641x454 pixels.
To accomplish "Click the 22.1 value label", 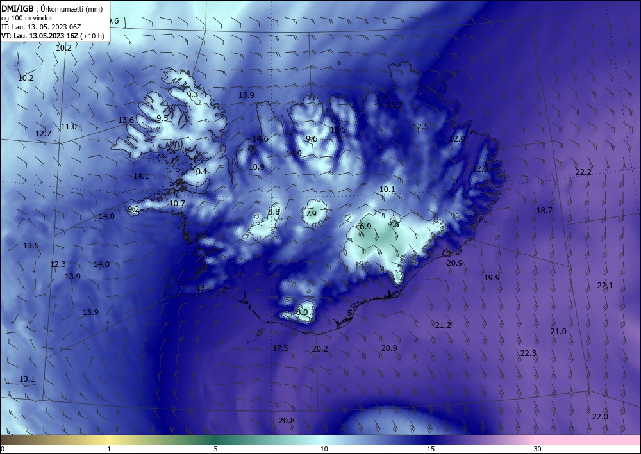I will (x=605, y=286).
